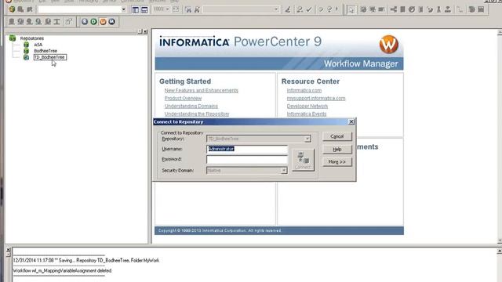Click workspace scrollbar down arrow

tap(500, 240)
